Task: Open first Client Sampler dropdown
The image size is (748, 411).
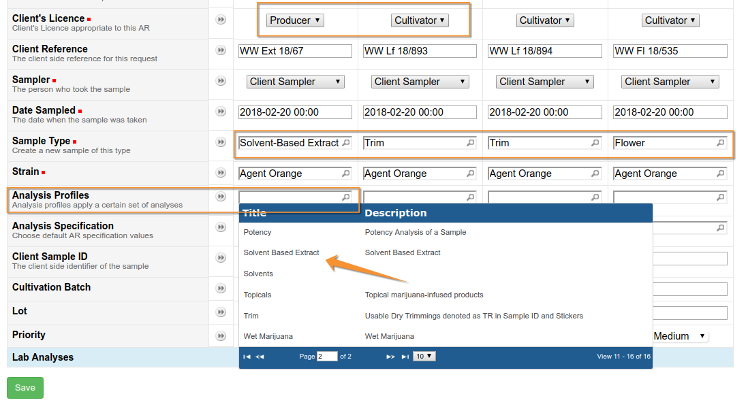Action: (x=295, y=82)
